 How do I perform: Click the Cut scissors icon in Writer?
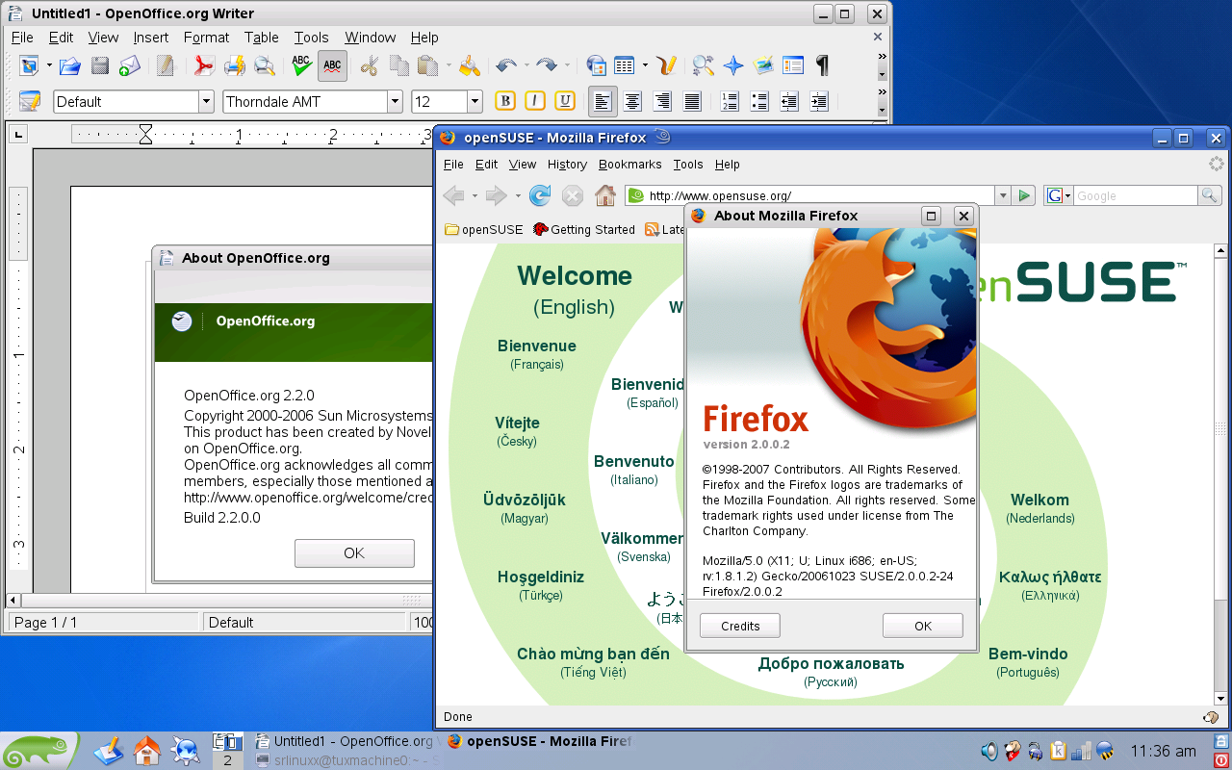tap(369, 65)
